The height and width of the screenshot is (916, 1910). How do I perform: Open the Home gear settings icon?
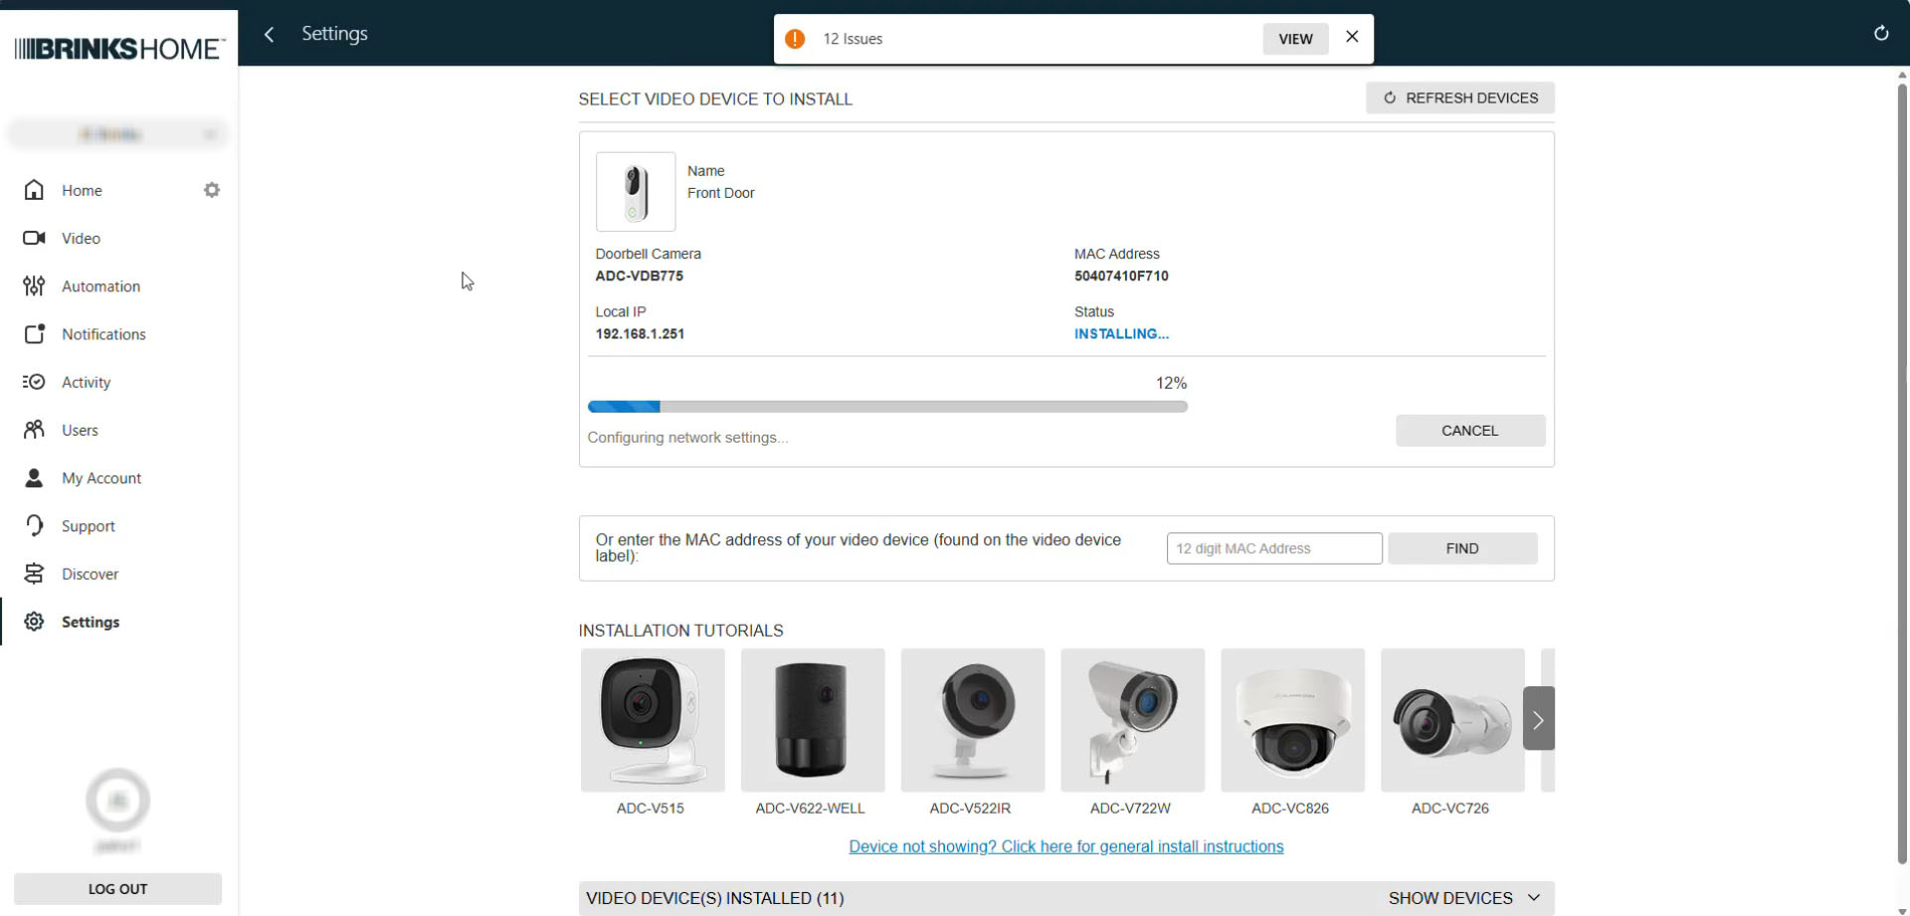pos(212,190)
